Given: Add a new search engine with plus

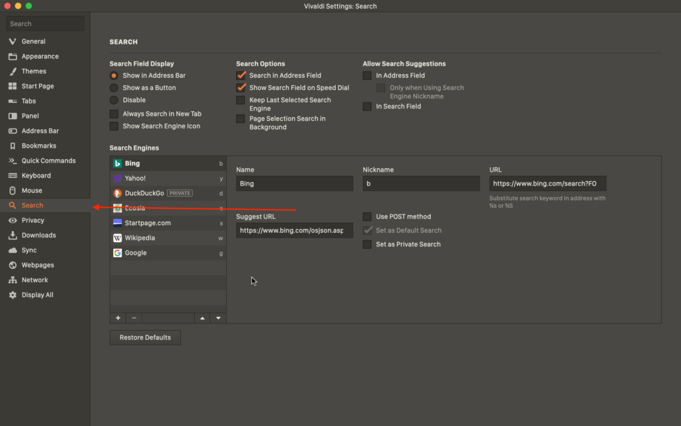Looking at the screenshot, I should click(x=118, y=318).
